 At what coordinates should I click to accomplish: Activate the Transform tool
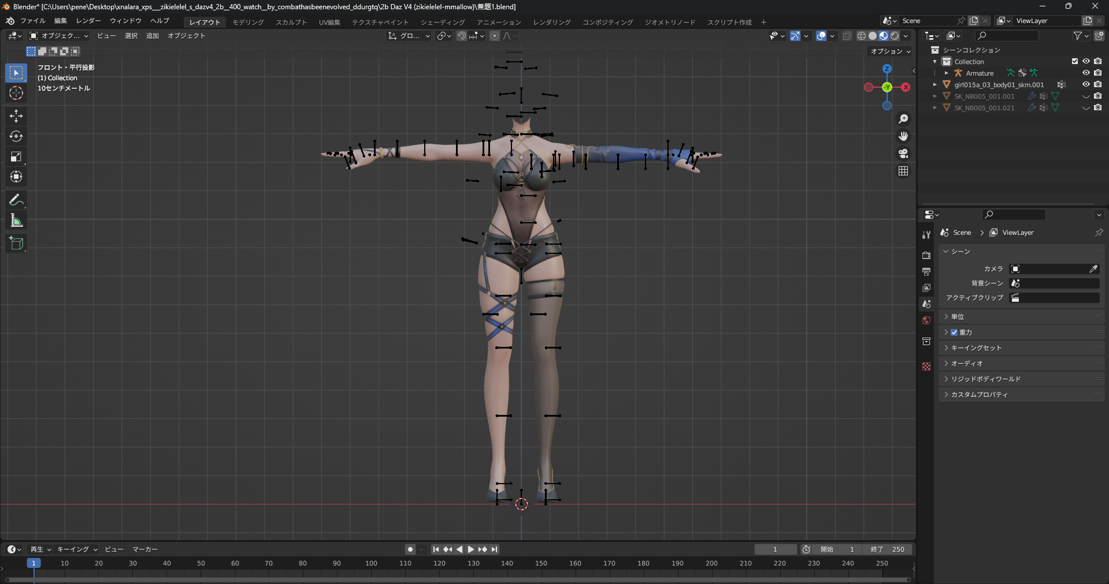click(x=16, y=177)
